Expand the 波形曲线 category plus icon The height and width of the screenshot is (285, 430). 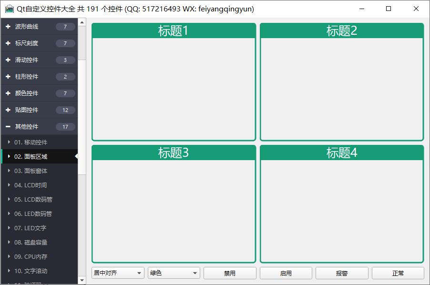[x=8, y=27]
